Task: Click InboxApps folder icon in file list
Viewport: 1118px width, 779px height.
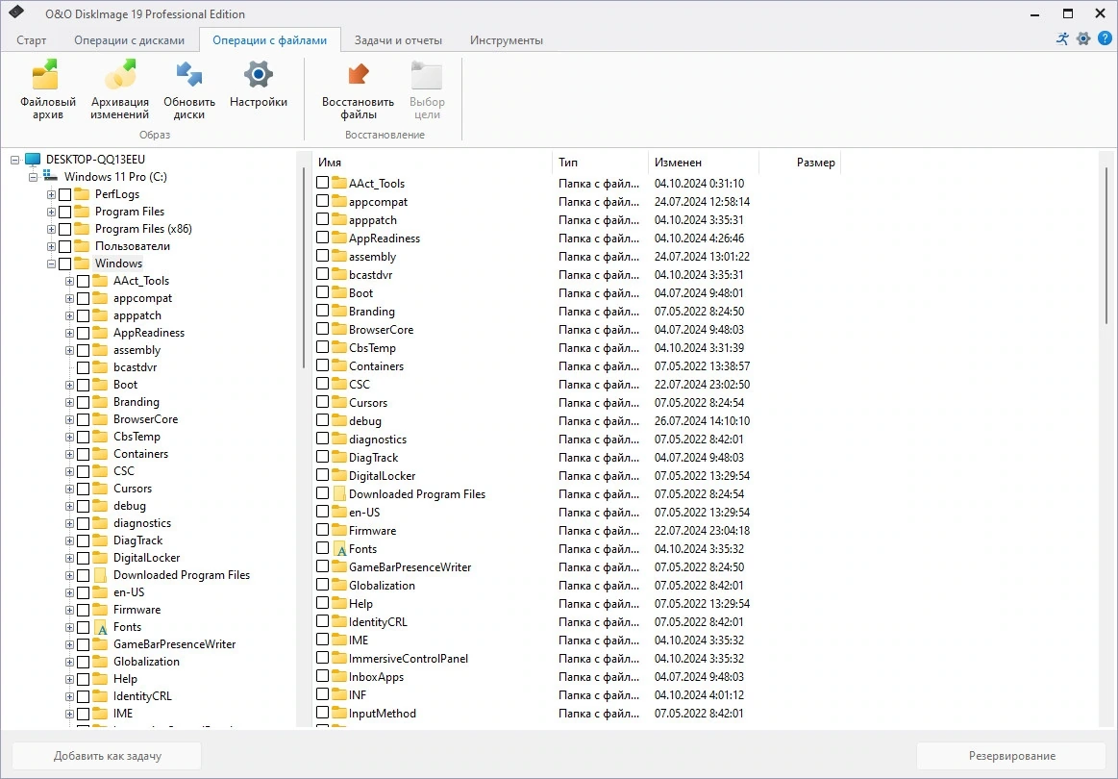Action: (339, 676)
